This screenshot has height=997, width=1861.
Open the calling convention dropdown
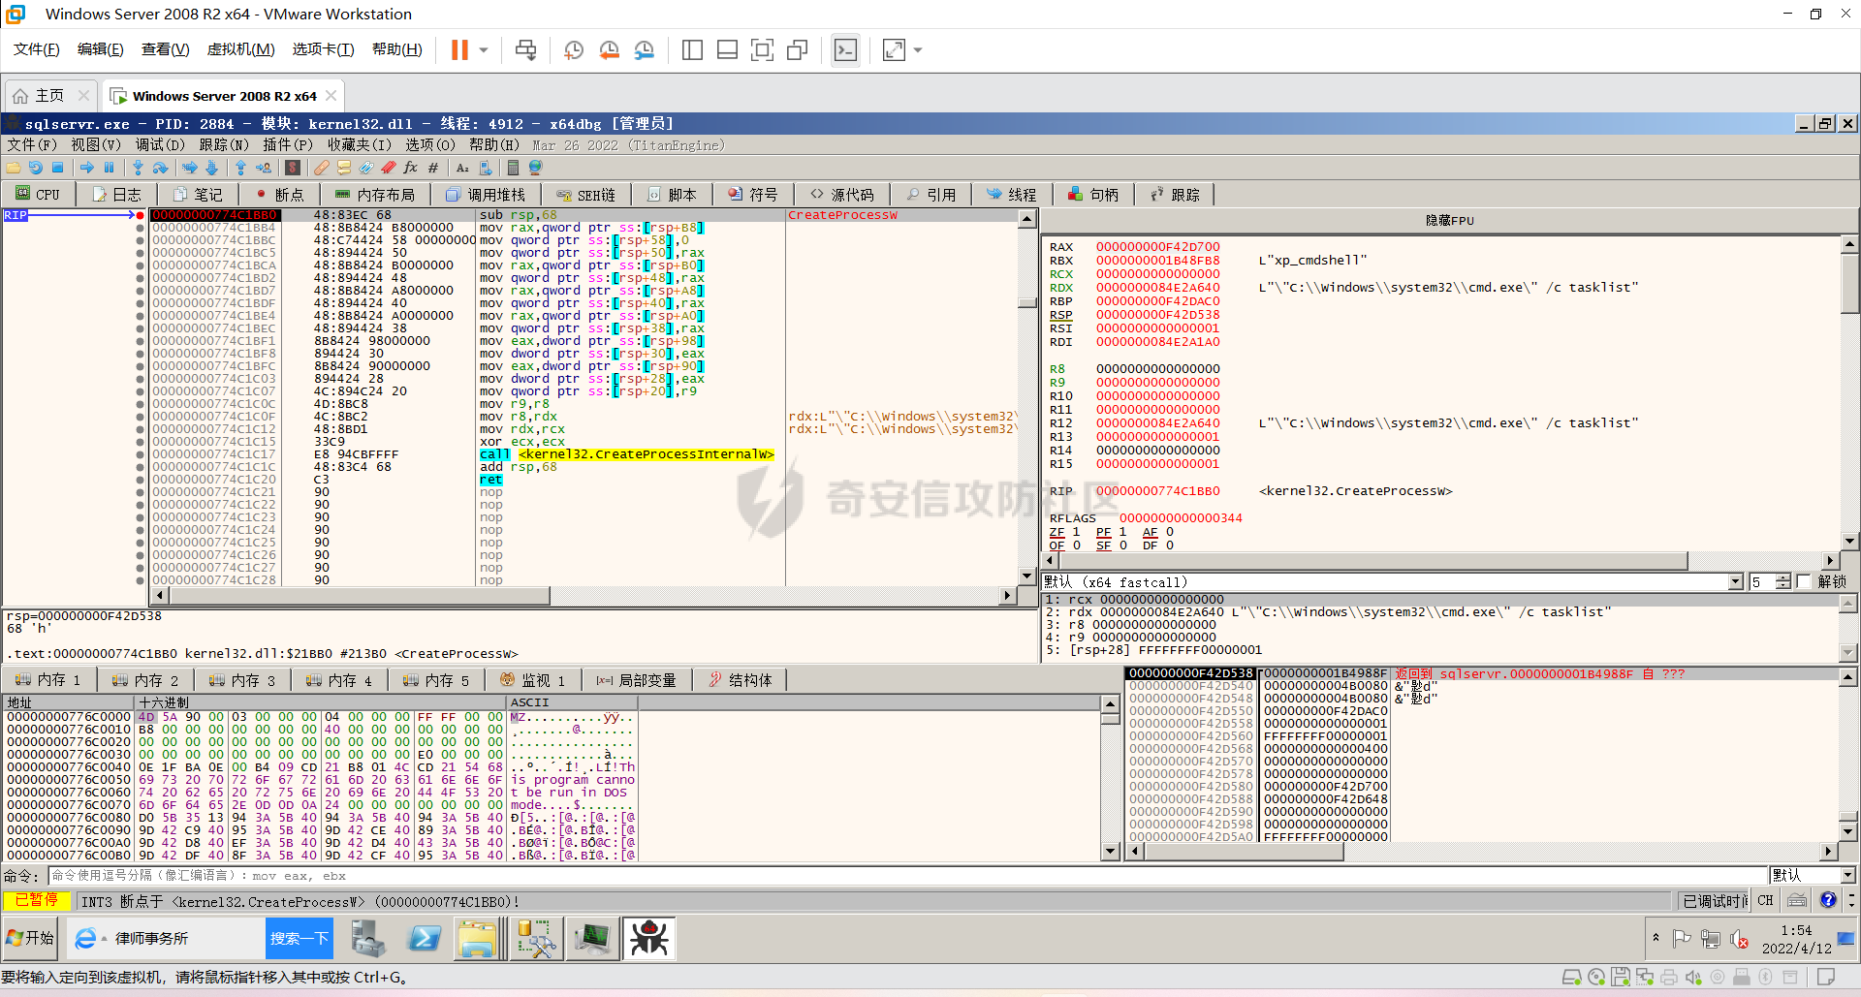tap(1735, 581)
